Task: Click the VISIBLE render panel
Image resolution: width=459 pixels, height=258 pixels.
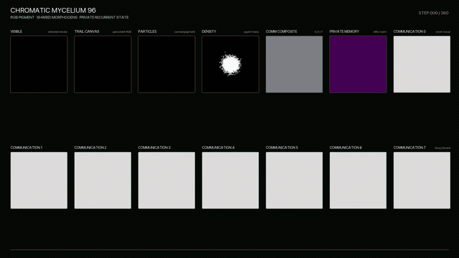Action: (x=39, y=64)
